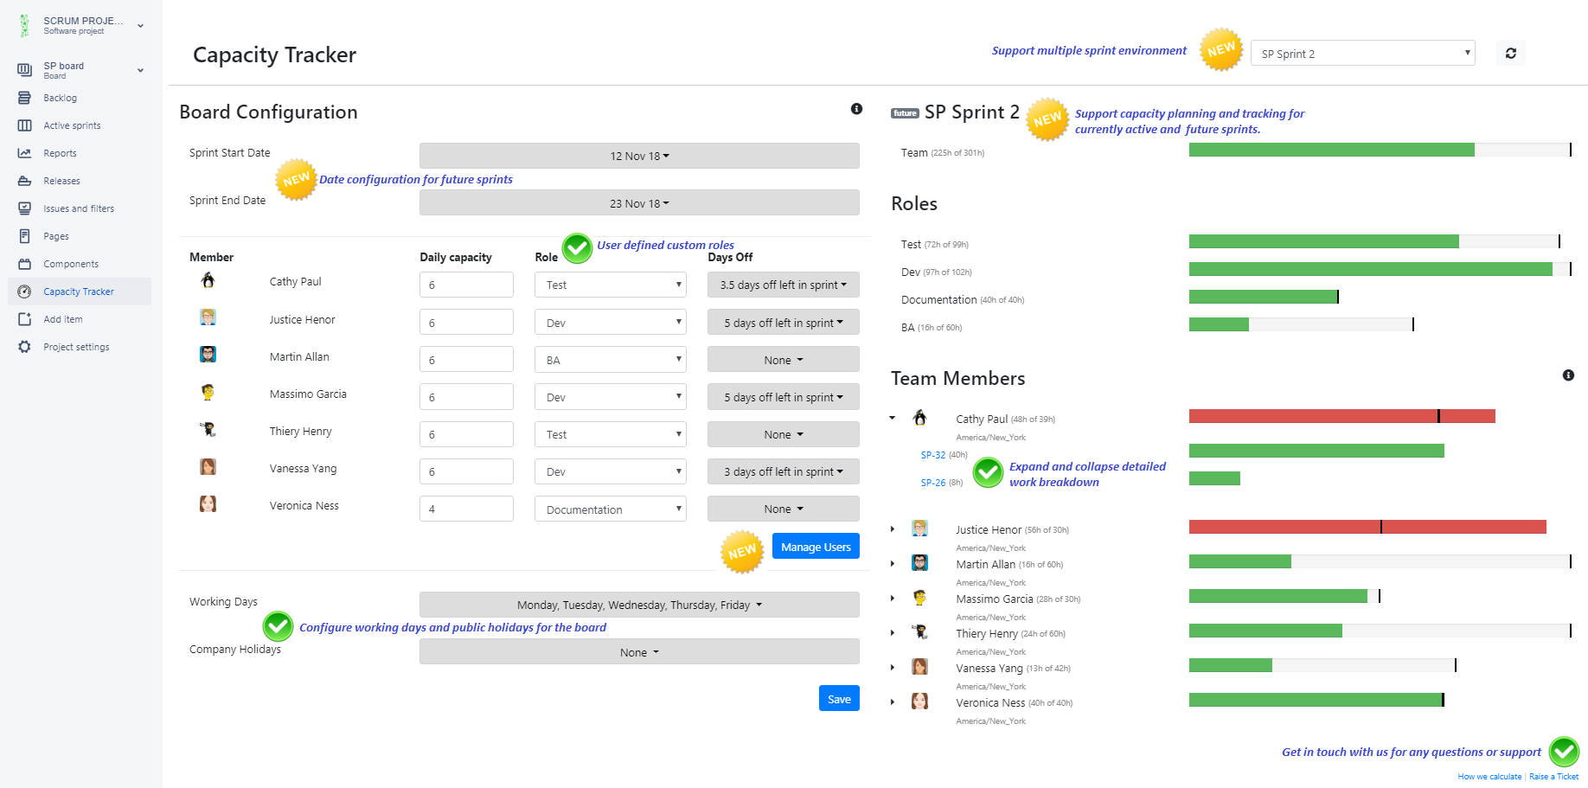Click Justice Henor's red capacity bar
Image resolution: width=1588 pixels, height=788 pixels.
click(x=1367, y=527)
